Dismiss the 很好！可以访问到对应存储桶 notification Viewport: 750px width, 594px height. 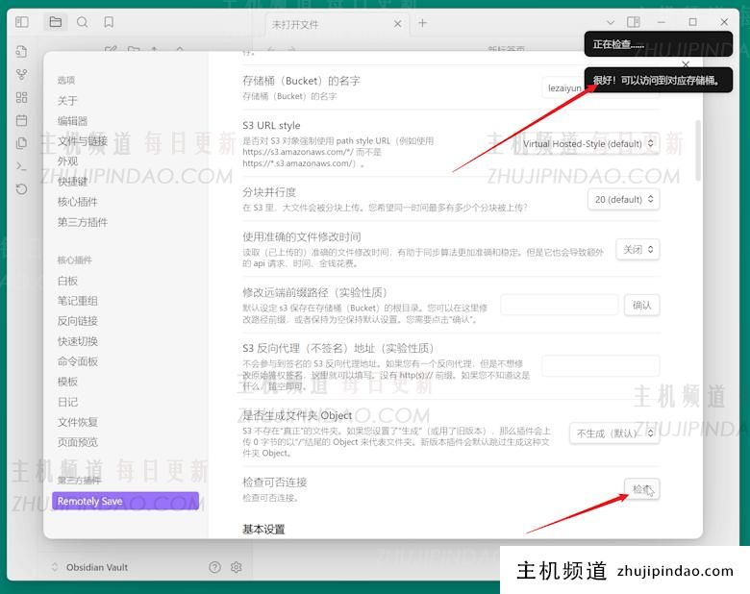coord(658,80)
